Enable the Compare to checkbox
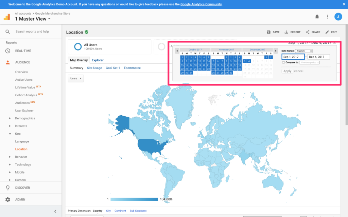The width and height of the screenshot is (348, 217). [x=284, y=62]
